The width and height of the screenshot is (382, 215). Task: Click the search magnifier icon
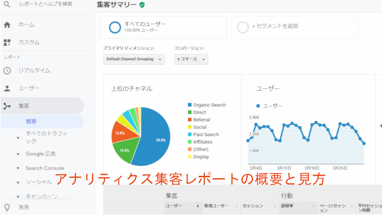click(x=7, y=4)
